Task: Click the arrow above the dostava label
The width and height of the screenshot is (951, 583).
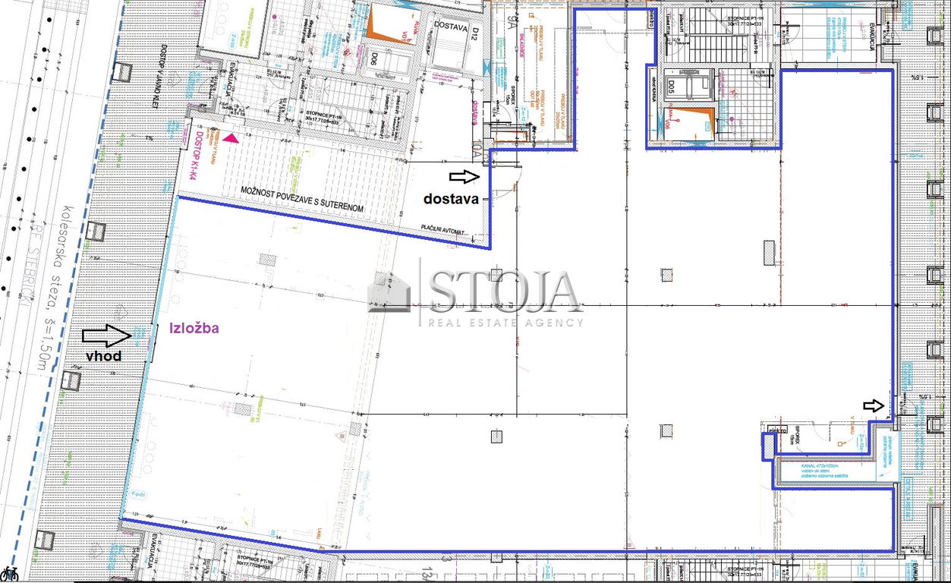Action: [x=464, y=177]
